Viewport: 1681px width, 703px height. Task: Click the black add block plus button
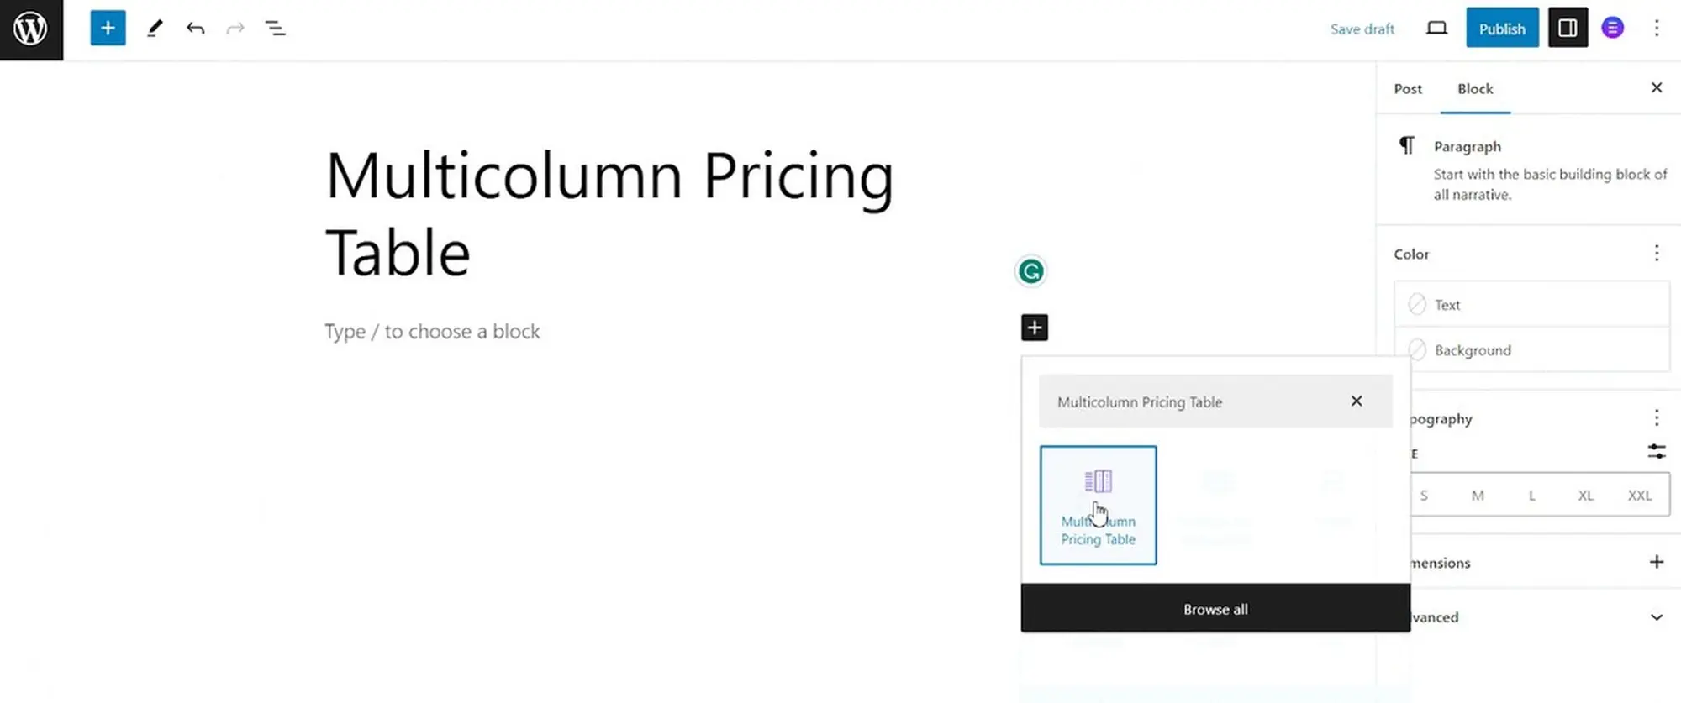(1035, 328)
